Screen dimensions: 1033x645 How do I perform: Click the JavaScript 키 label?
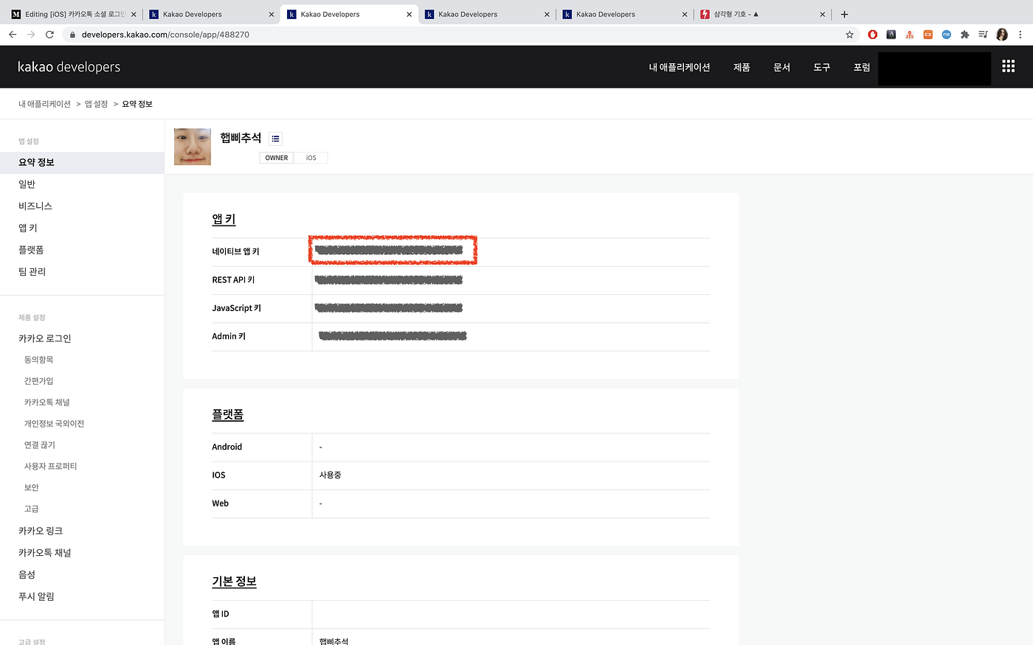[x=237, y=308]
